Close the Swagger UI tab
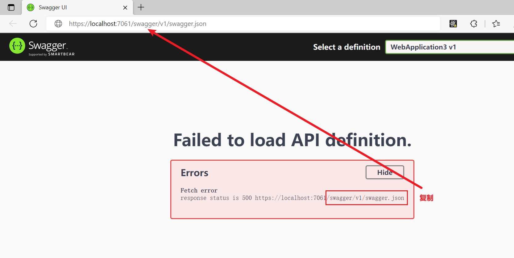The width and height of the screenshot is (514, 258). (x=125, y=7)
